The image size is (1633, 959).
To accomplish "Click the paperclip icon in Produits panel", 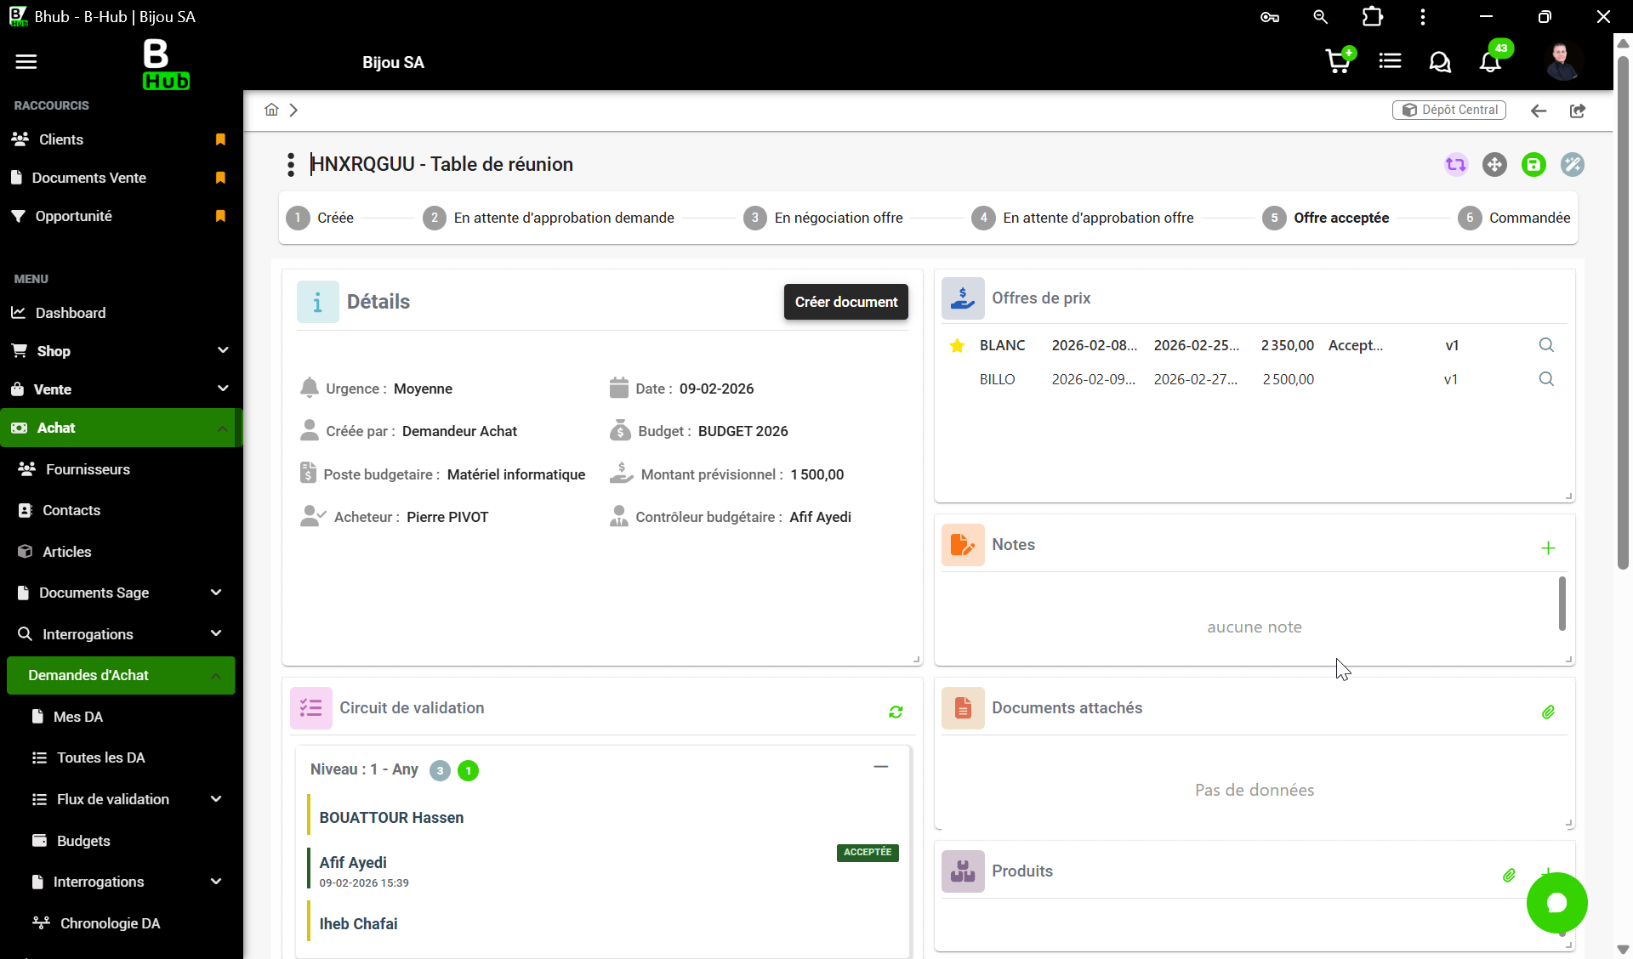I will 1509,875.
